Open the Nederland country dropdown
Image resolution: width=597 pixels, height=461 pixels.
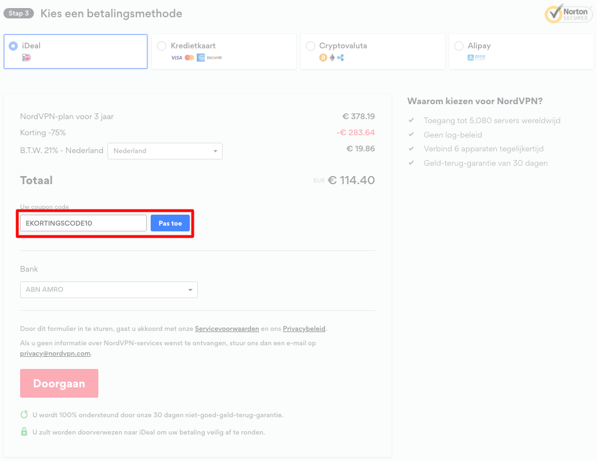(165, 151)
